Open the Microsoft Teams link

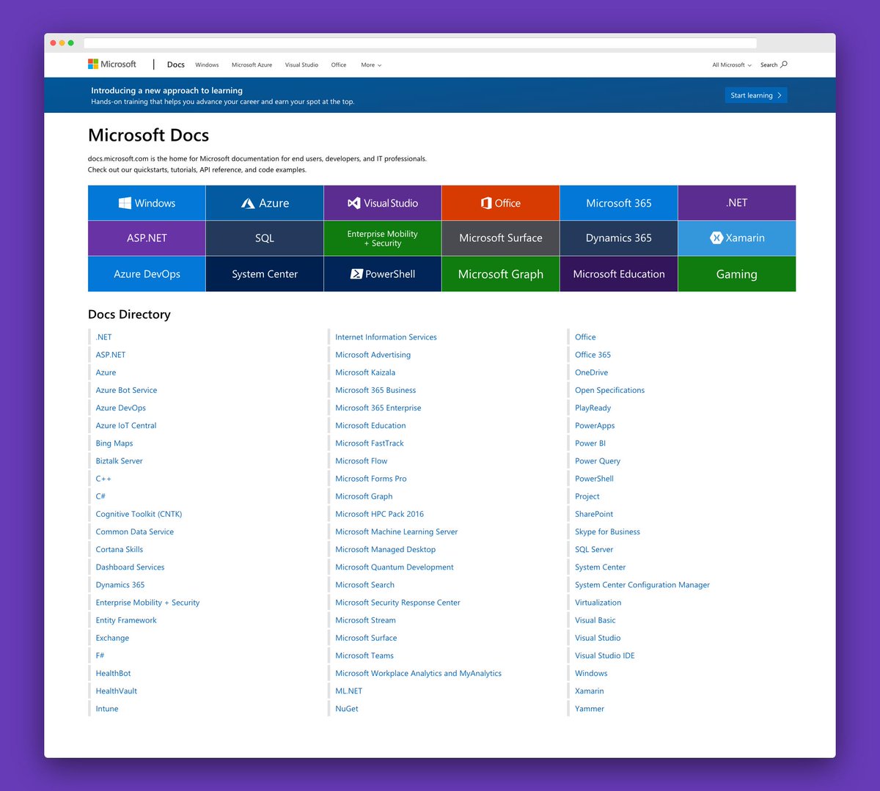tap(364, 655)
